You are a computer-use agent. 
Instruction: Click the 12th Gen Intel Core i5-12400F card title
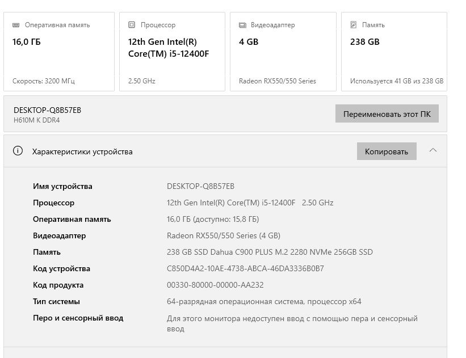click(x=164, y=48)
